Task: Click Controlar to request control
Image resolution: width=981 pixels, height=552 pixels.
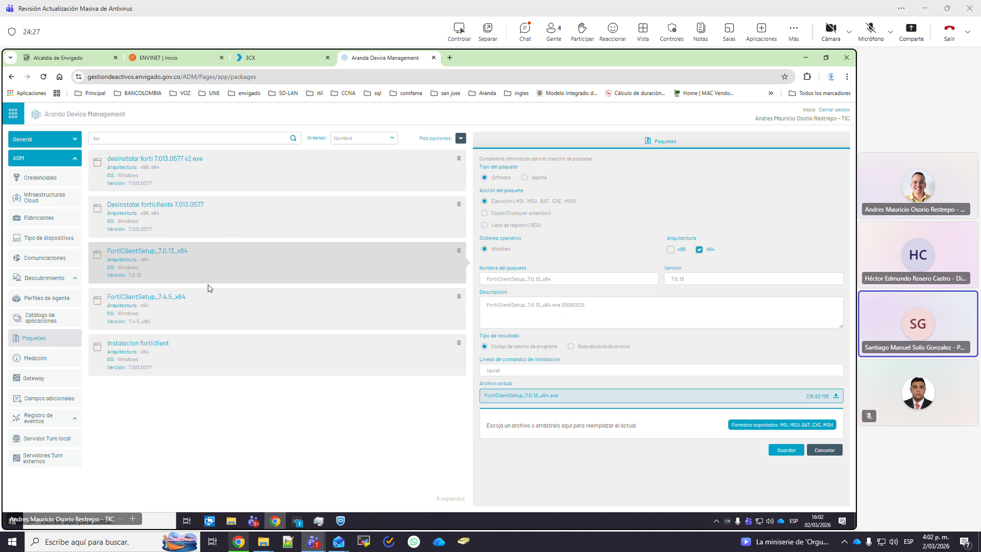Action: click(x=459, y=32)
